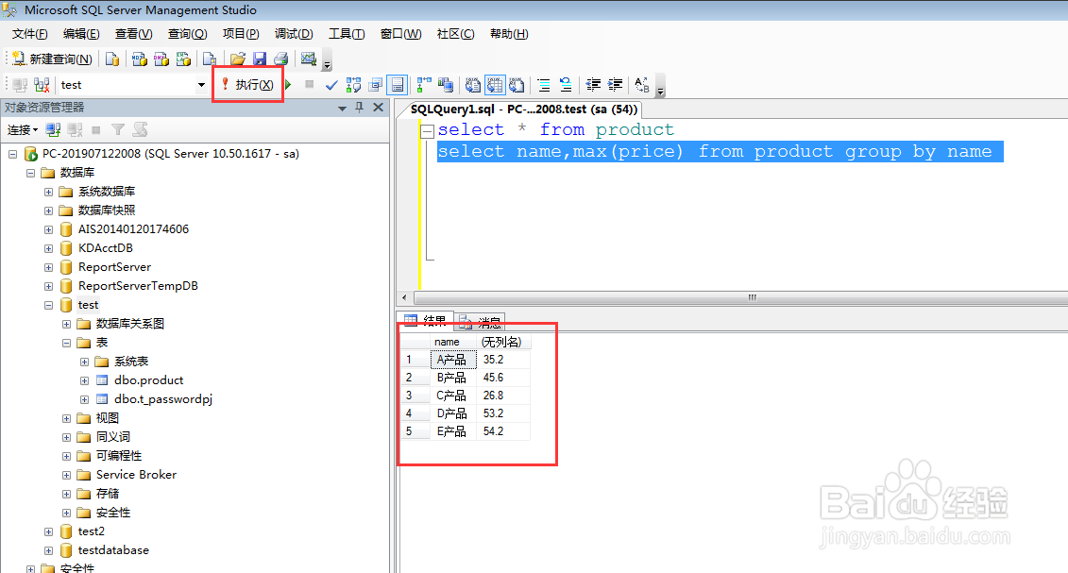Collapse the test database node
Screen dimensions: 1068x573
(48, 305)
